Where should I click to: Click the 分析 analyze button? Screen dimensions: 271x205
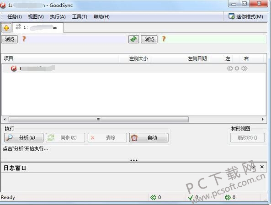click(24, 137)
